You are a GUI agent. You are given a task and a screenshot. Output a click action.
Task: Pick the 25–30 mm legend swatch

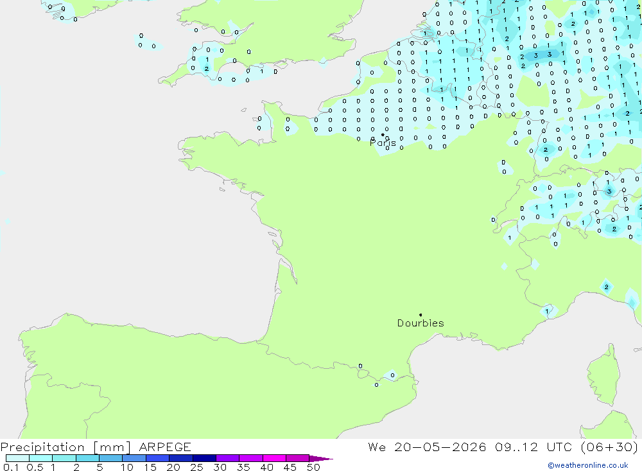204,458
